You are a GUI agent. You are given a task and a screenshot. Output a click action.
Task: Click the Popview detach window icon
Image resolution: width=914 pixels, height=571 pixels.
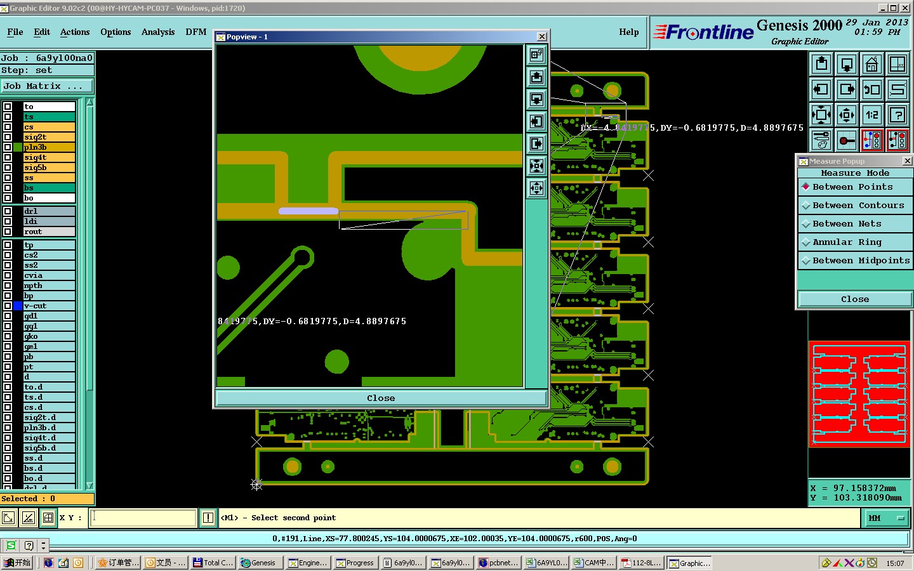(537, 55)
